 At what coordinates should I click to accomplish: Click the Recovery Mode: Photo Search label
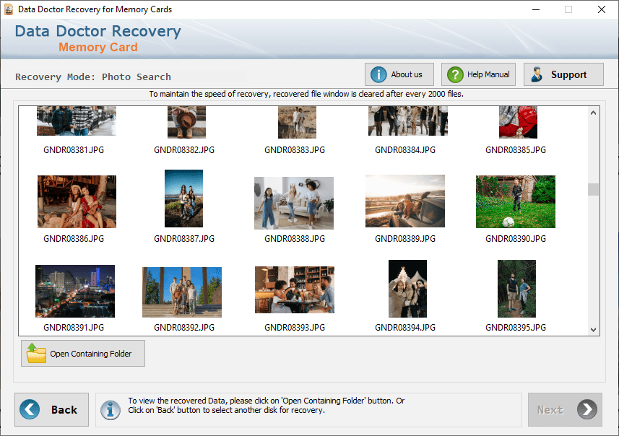tap(93, 77)
